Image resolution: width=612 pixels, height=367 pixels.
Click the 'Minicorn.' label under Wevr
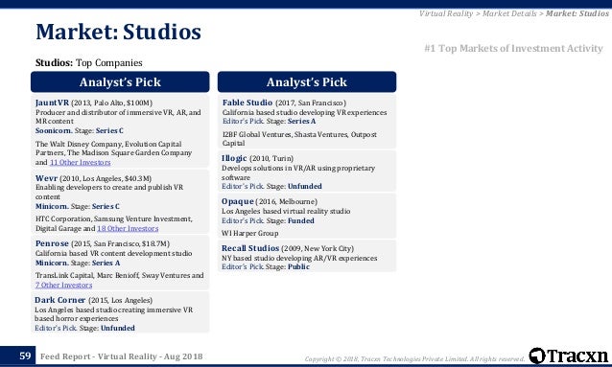(x=52, y=206)
